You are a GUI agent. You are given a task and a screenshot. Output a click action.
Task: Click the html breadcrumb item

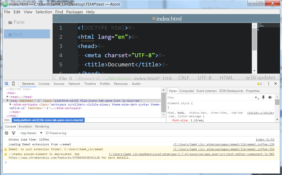pos(7,120)
